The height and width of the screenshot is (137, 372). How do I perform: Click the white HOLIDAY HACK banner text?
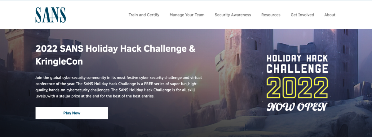click(x=297, y=58)
